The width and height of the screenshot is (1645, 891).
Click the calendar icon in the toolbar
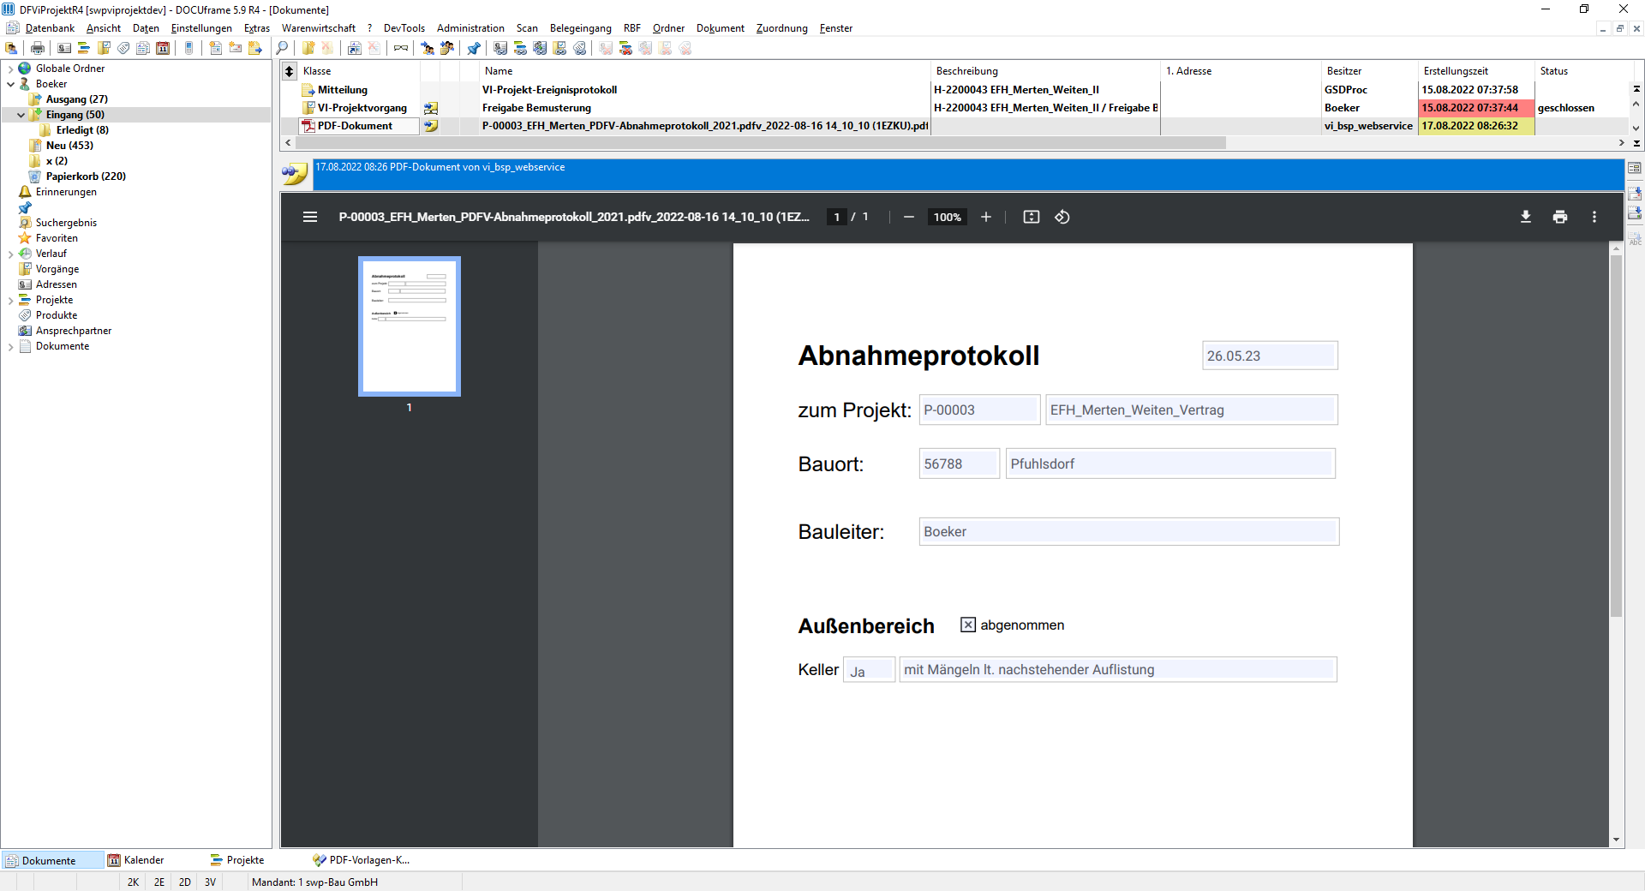point(162,48)
